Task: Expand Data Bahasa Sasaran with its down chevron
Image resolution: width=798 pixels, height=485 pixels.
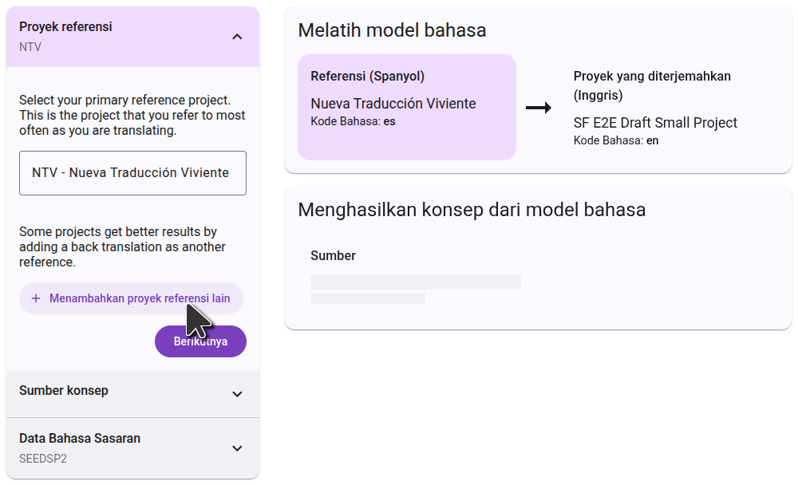Action: 237,448
